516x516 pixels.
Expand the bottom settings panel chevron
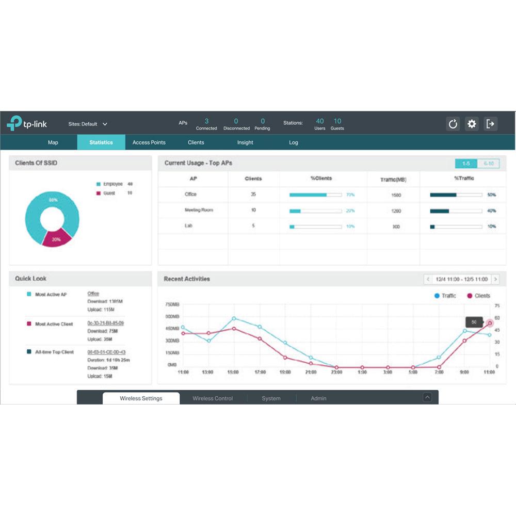[427, 397]
